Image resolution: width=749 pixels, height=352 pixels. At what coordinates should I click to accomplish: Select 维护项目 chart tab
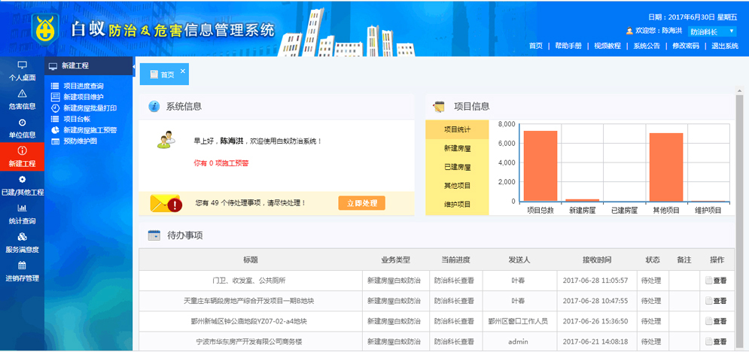coord(457,205)
